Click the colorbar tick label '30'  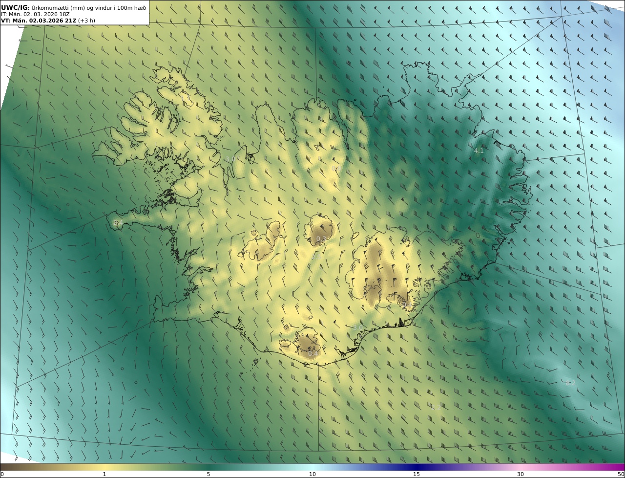(x=521, y=474)
